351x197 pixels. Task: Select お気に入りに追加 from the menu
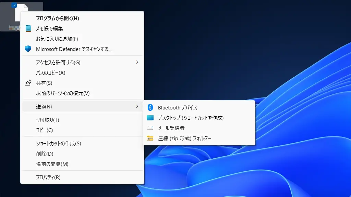point(55,39)
